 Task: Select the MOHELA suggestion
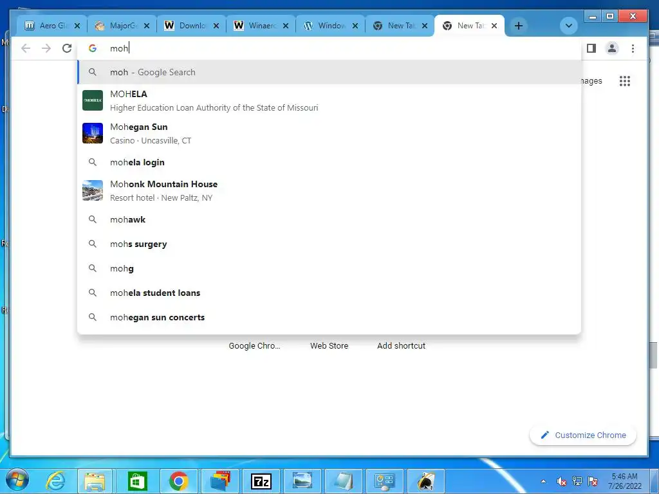pyautogui.click(x=329, y=100)
